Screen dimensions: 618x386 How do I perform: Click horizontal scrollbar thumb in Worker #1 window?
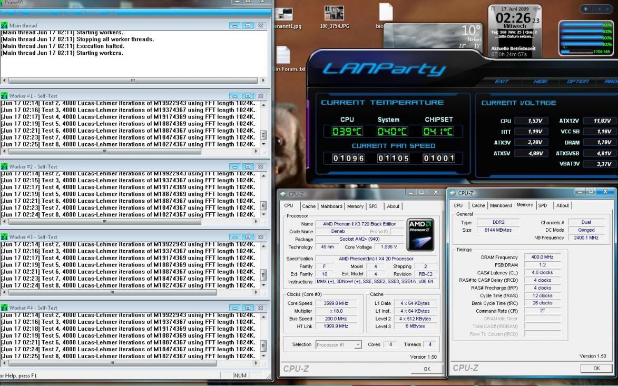[x=105, y=151]
